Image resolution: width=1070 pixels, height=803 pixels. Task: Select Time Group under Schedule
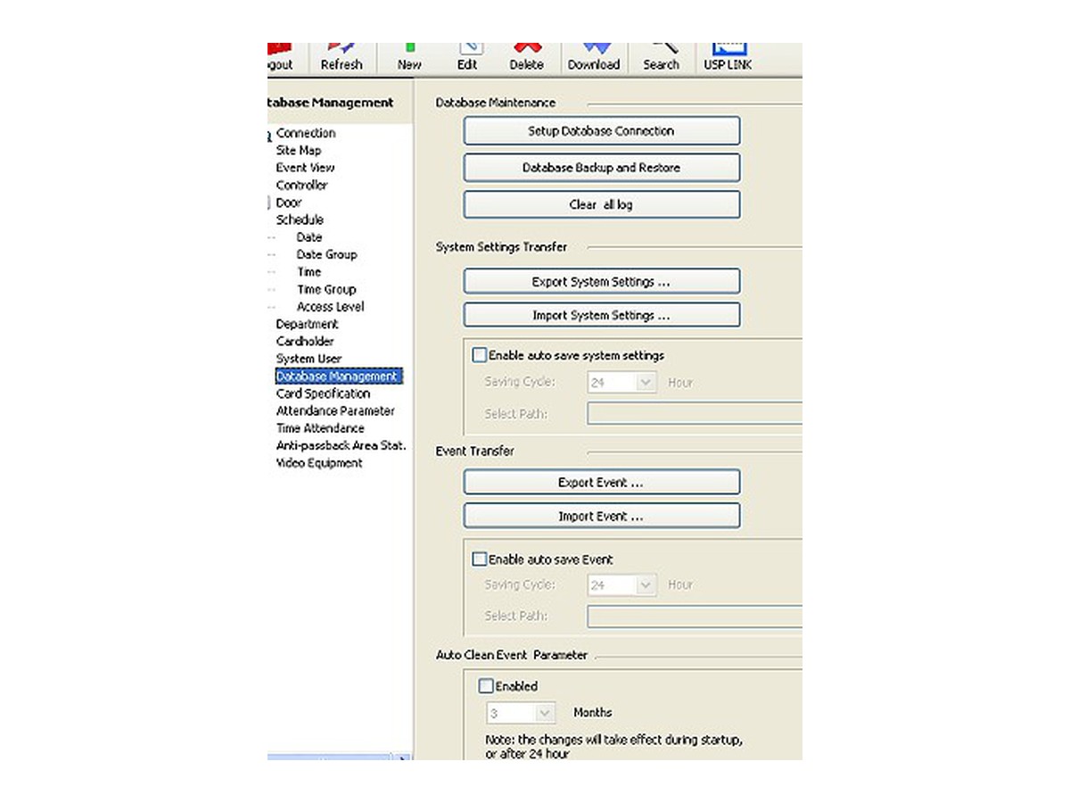coord(326,289)
